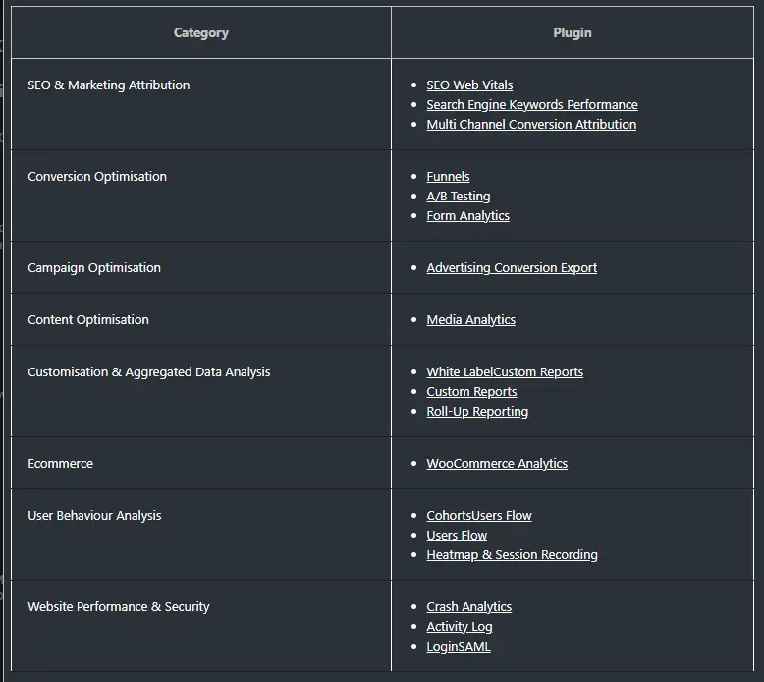Screen dimensions: 764x682
Task: Open the SEO Web Vitals link
Action: 469,85
